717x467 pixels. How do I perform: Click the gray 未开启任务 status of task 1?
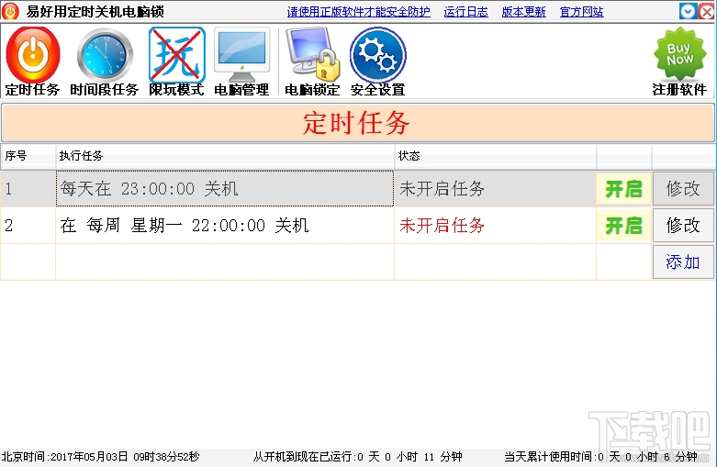(x=442, y=189)
